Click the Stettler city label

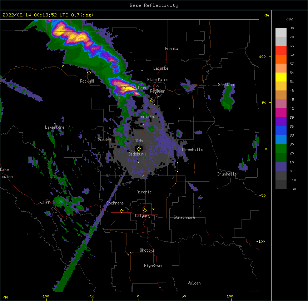(x=227, y=85)
